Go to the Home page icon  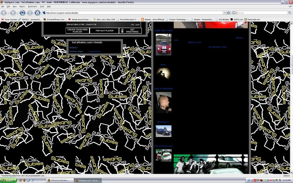[x=37, y=13]
